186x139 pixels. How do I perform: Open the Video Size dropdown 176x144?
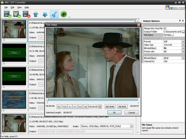pyautogui.click(x=183, y=45)
